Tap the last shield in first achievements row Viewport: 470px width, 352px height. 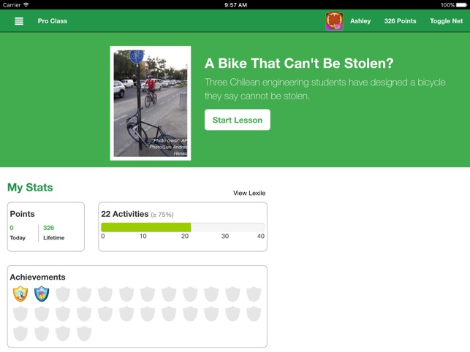pos(254,294)
